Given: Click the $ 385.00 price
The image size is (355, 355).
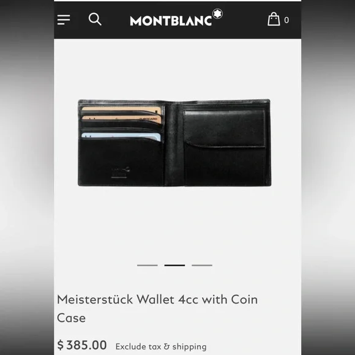Looking at the screenshot, I should (x=82, y=345).
